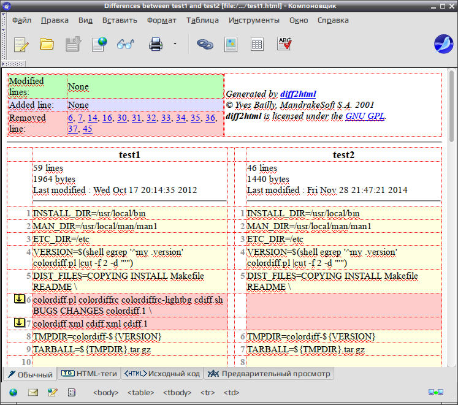Open the Вставить menu

120,20
